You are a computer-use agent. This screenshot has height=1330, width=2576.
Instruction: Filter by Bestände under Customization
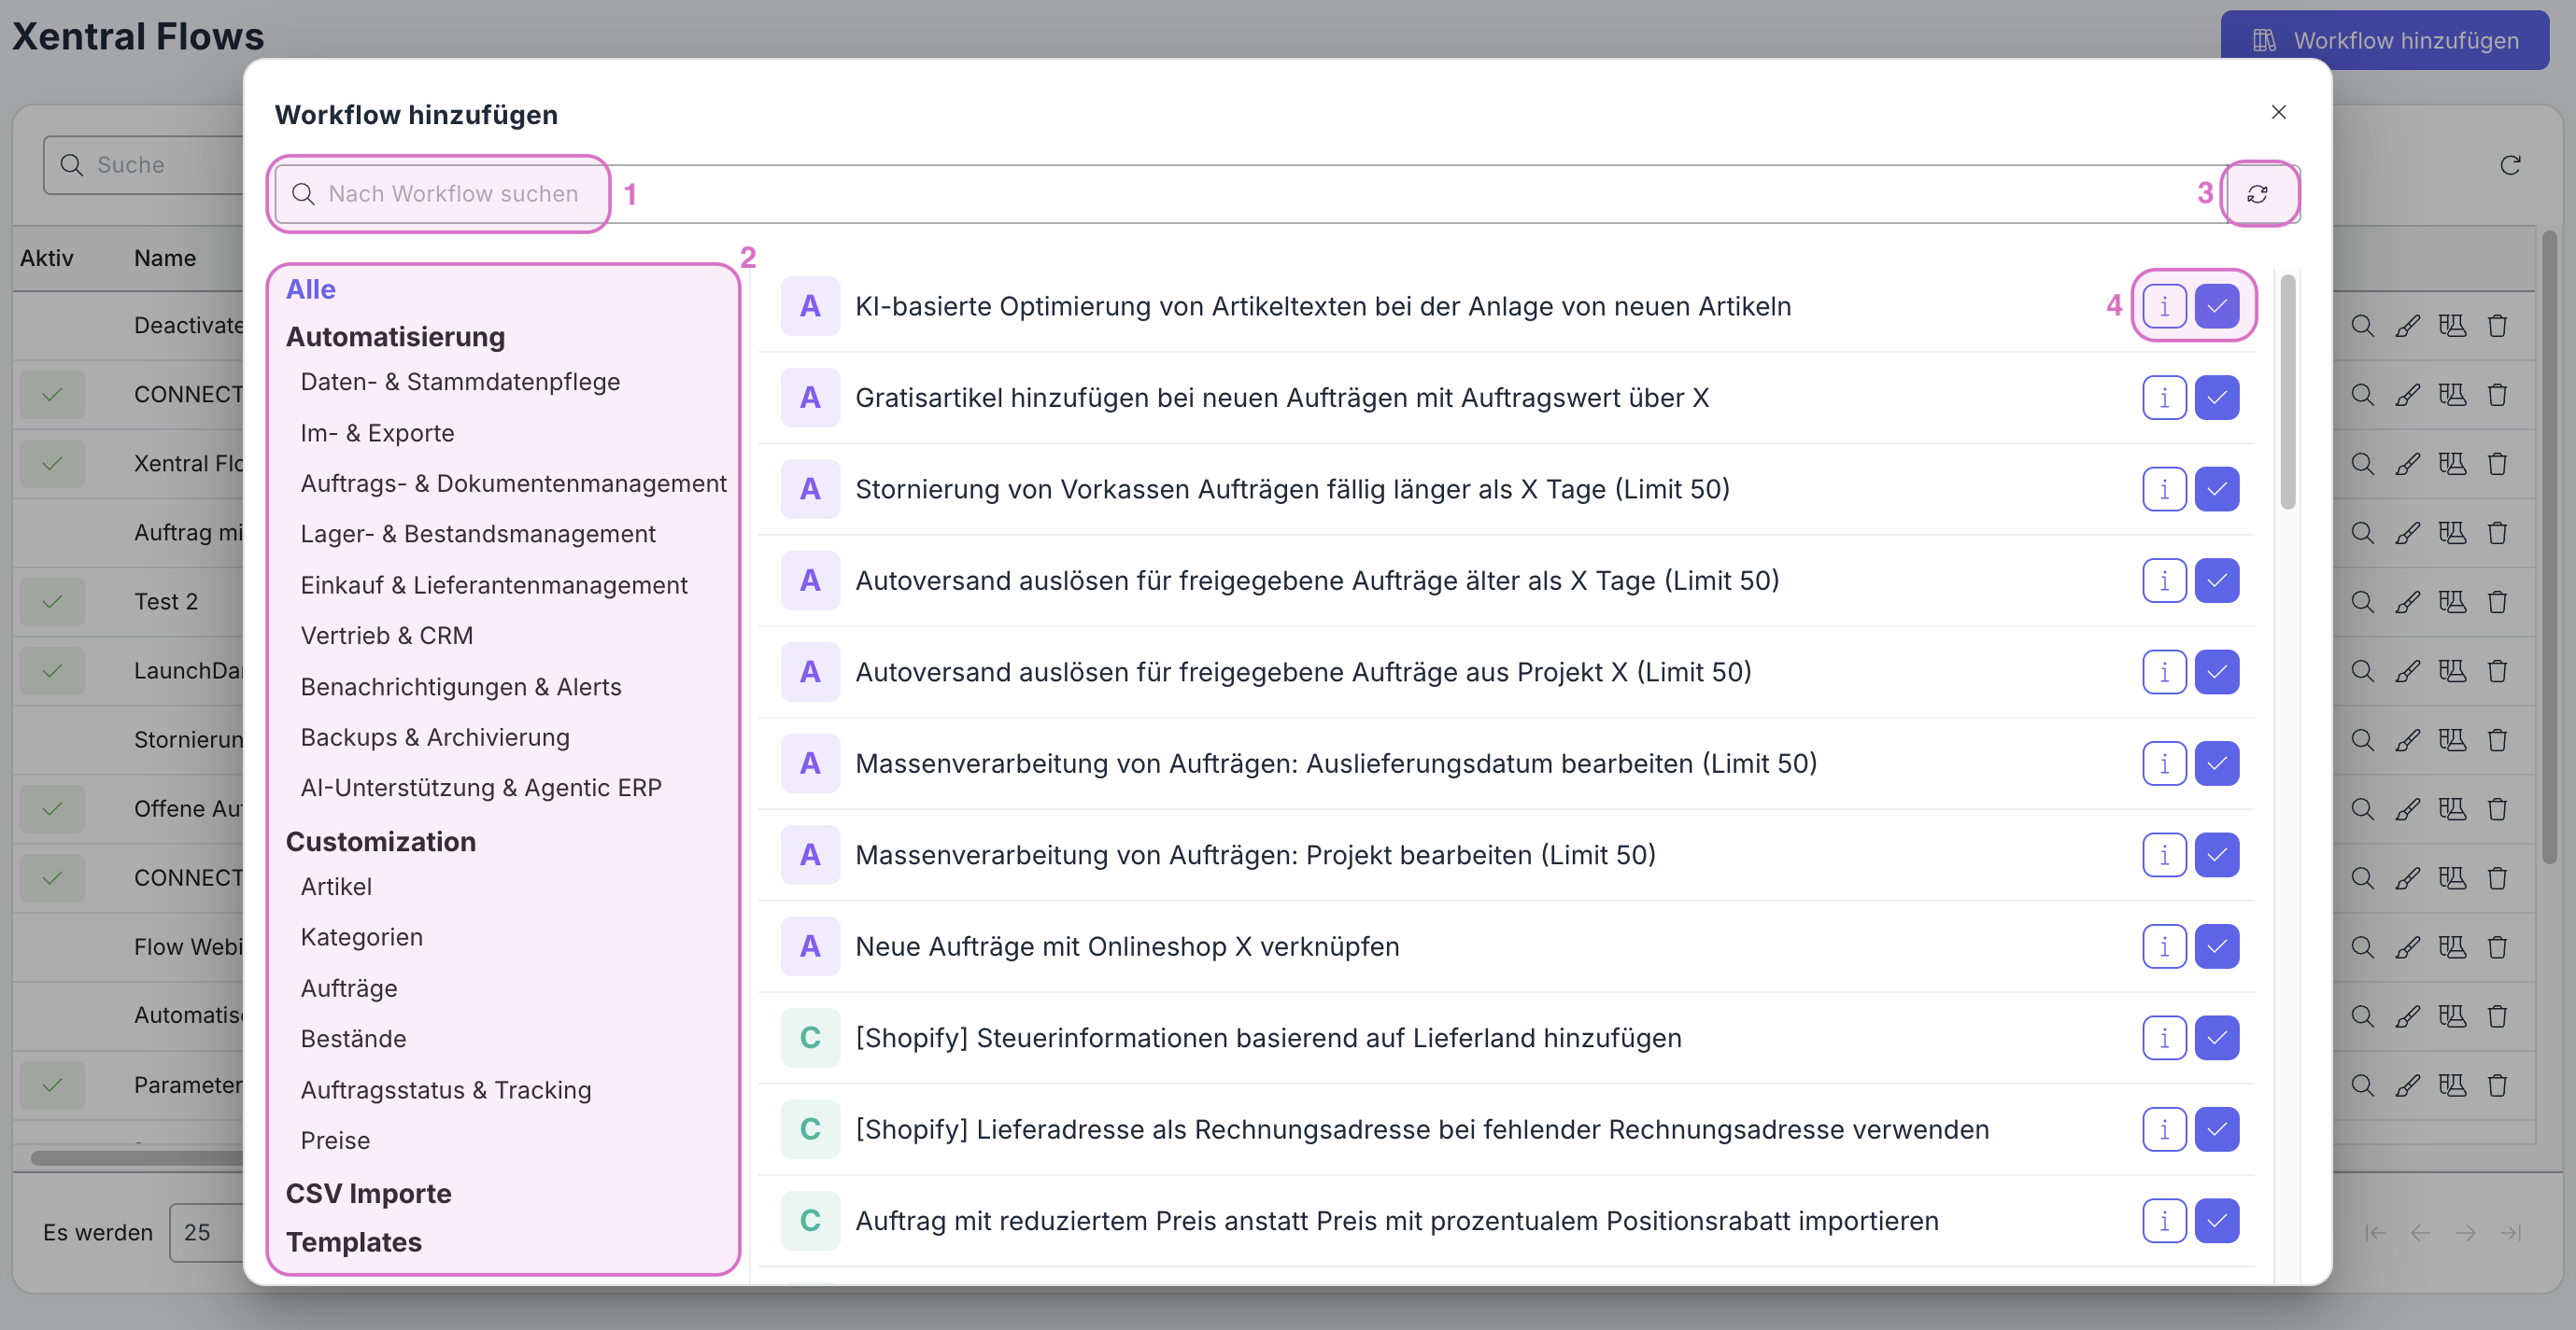pos(353,1038)
